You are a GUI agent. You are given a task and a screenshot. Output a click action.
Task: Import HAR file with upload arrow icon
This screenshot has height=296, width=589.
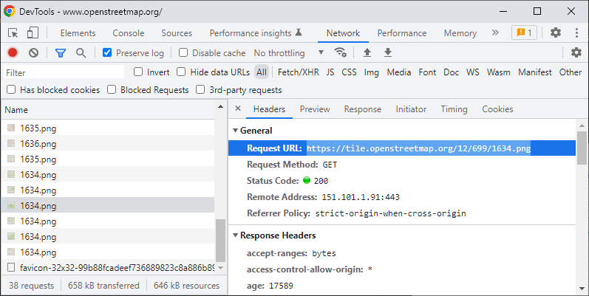367,52
